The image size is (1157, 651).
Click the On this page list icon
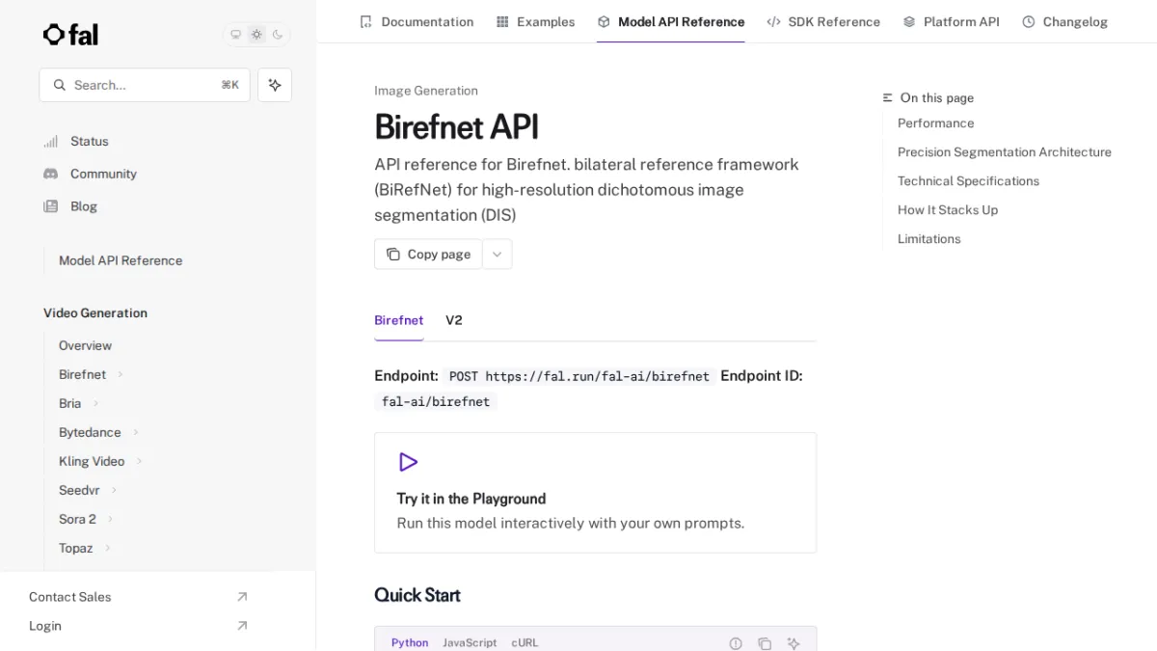888,98
